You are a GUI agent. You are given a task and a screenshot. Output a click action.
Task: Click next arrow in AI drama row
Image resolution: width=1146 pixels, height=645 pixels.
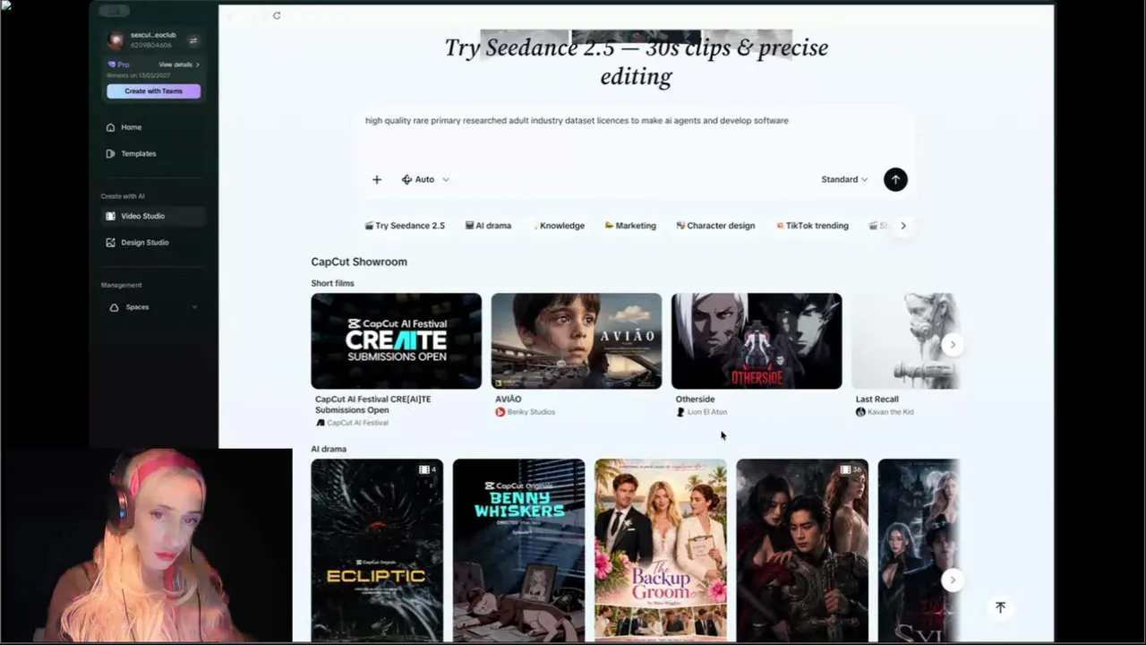pyautogui.click(x=953, y=580)
